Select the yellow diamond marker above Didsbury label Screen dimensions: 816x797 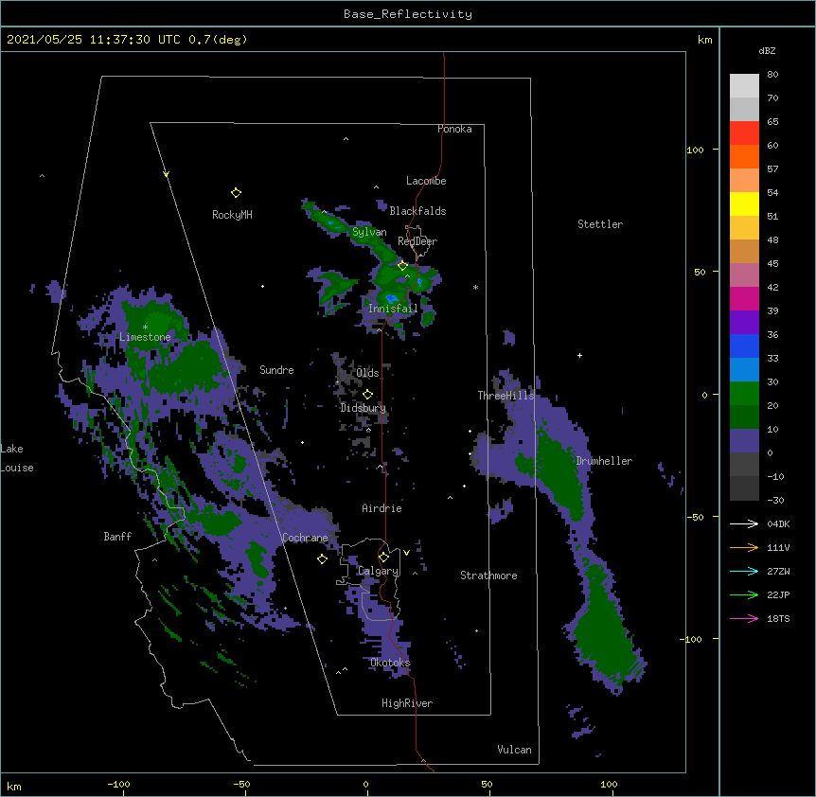pyautogui.click(x=367, y=394)
